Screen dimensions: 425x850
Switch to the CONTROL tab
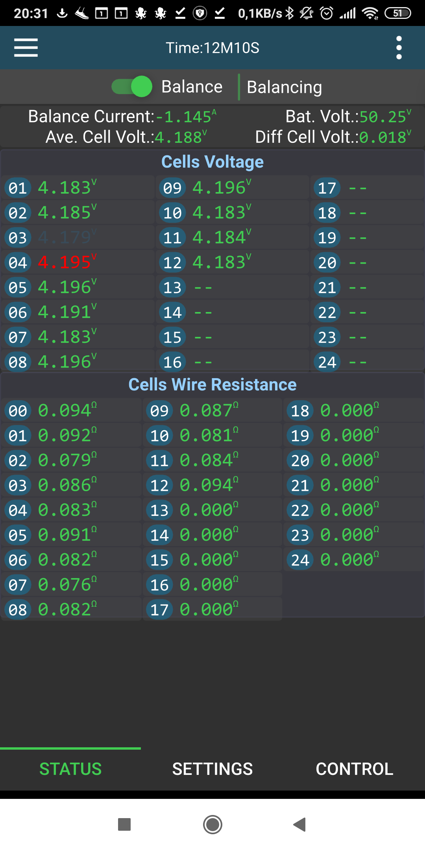355,769
